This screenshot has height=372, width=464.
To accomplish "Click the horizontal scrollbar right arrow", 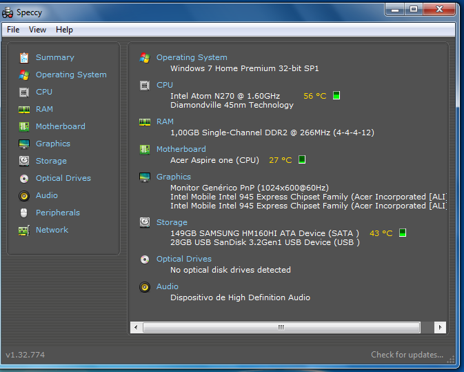I will pos(440,327).
